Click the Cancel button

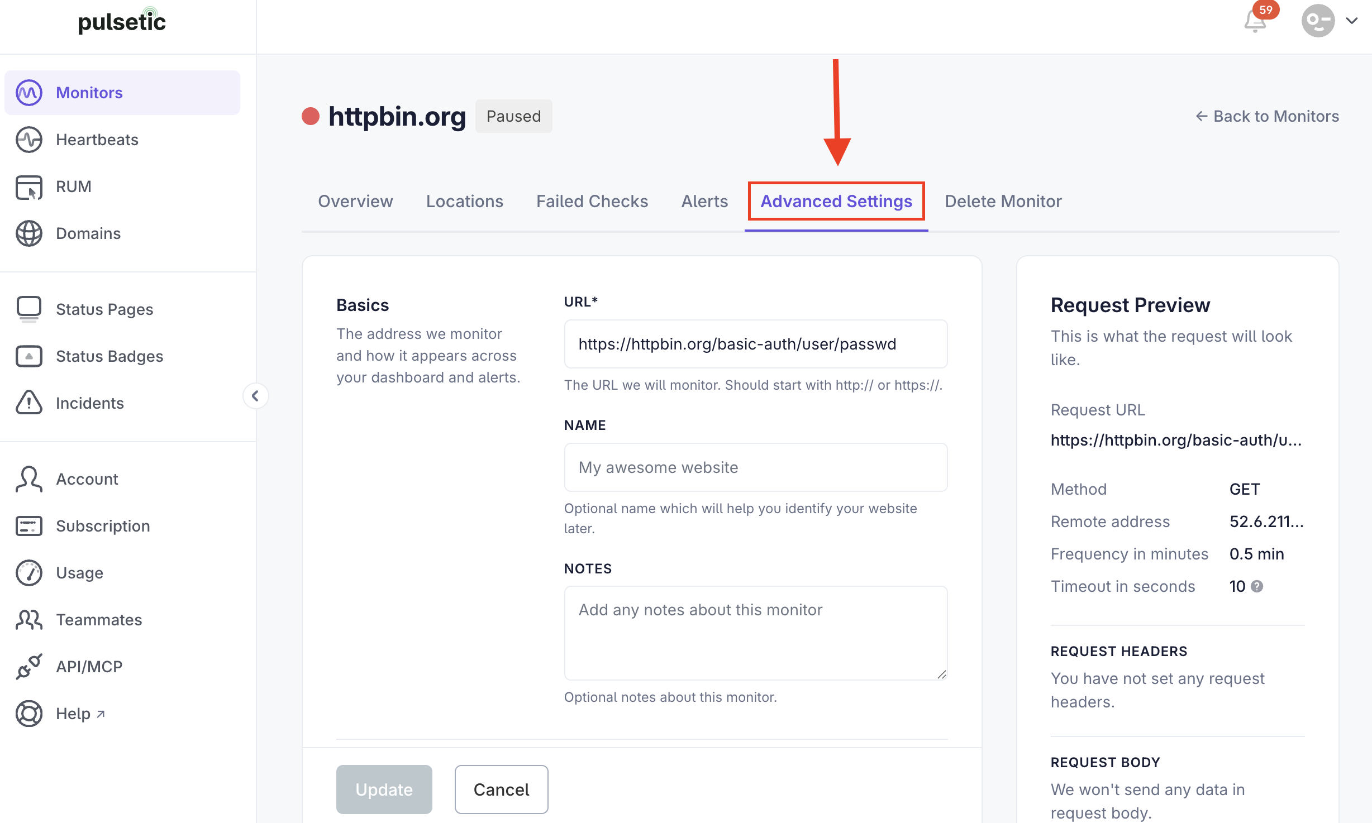pyautogui.click(x=501, y=789)
